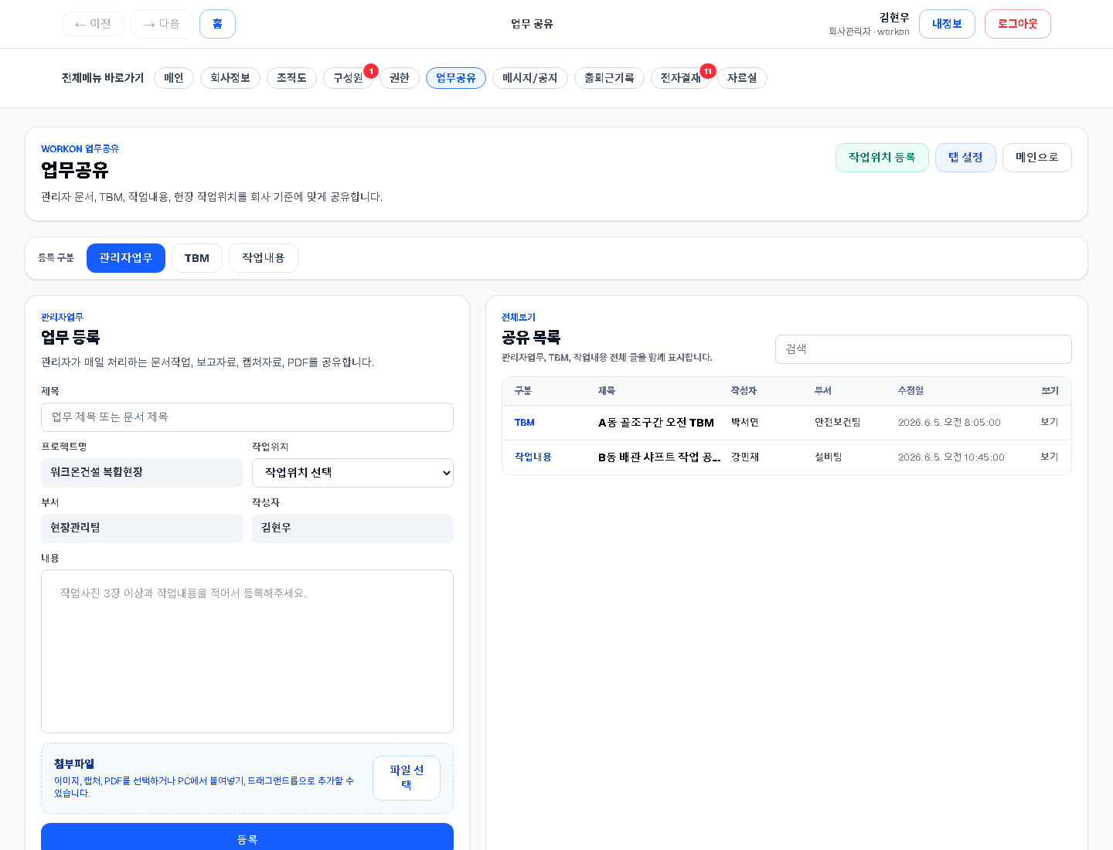Open the 메시지/공지 menu item
Viewport: 1113px width, 850px height.
(x=530, y=78)
